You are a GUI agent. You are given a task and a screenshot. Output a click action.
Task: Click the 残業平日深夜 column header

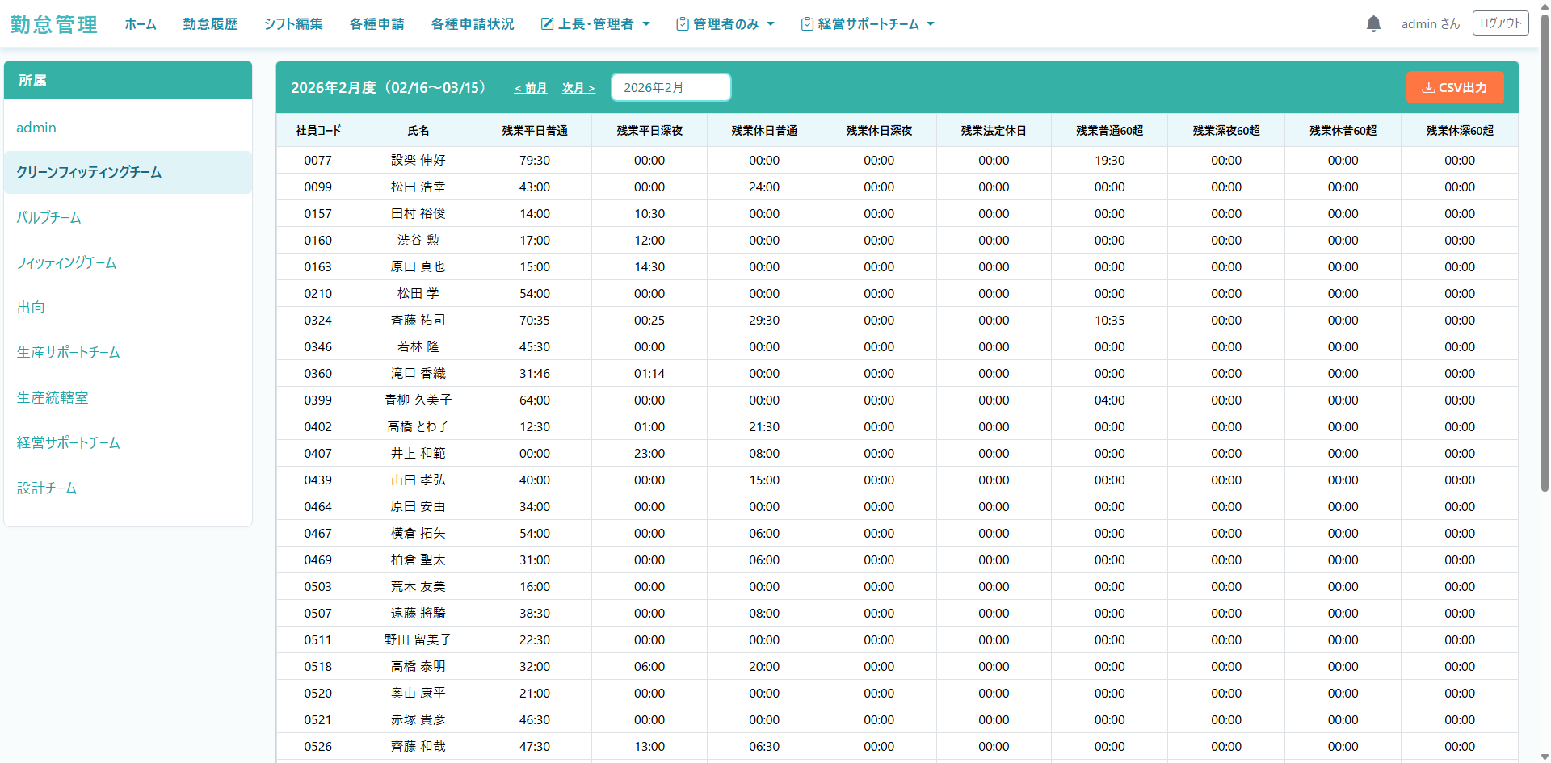coord(649,131)
